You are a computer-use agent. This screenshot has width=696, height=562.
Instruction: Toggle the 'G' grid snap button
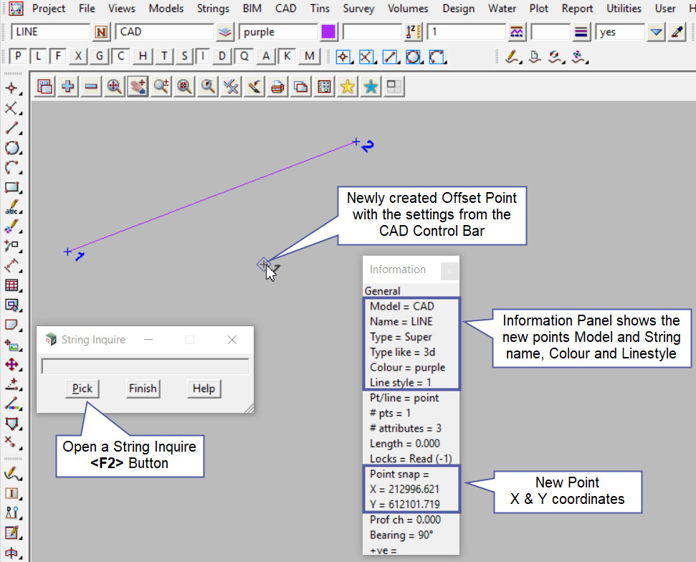[x=100, y=57]
